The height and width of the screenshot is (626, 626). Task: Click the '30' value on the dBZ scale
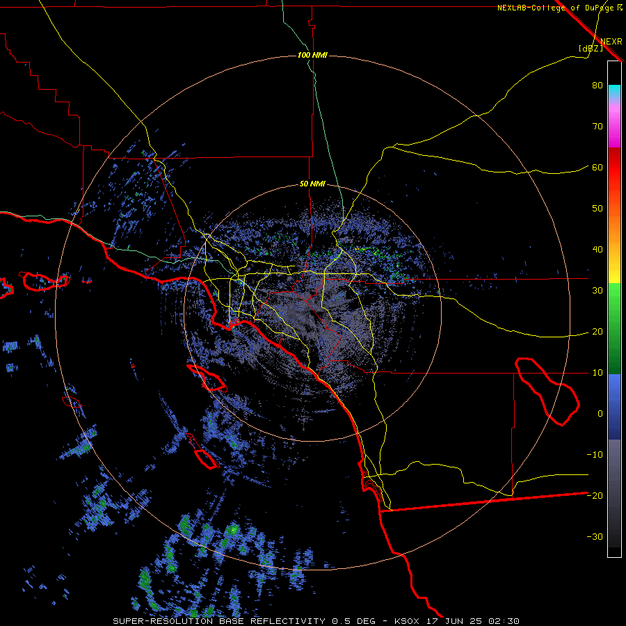click(x=597, y=291)
